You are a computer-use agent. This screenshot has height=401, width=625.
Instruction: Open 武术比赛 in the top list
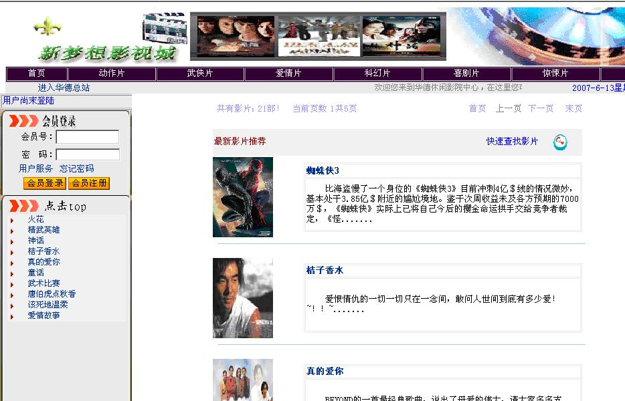[44, 283]
